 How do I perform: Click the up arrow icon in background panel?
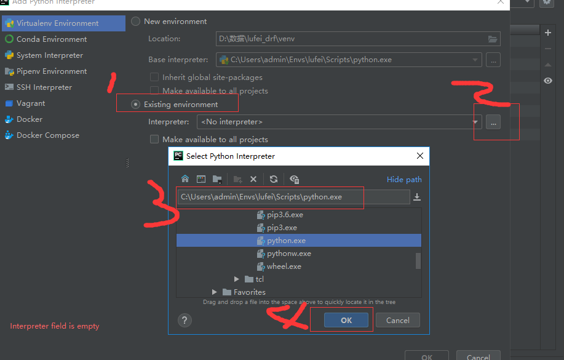pyautogui.click(x=548, y=65)
